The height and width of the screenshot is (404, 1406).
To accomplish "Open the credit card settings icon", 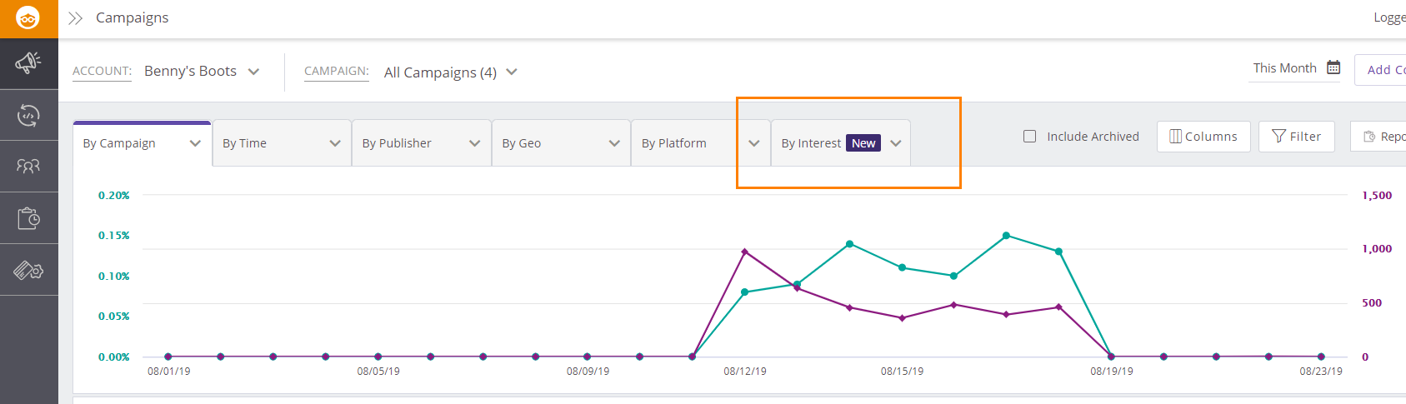I will tap(28, 270).
